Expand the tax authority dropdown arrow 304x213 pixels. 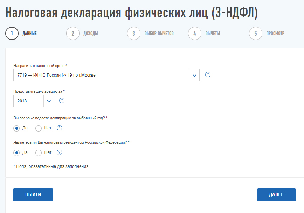(194, 75)
